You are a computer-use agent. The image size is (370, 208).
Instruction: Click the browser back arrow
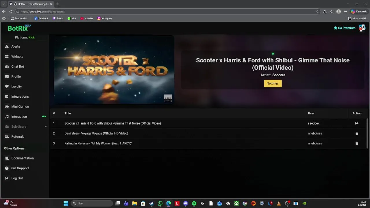(x=4, y=12)
